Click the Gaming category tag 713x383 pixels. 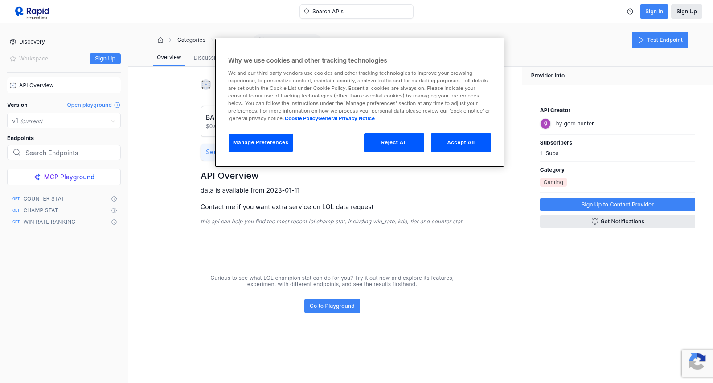(x=553, y=182)
